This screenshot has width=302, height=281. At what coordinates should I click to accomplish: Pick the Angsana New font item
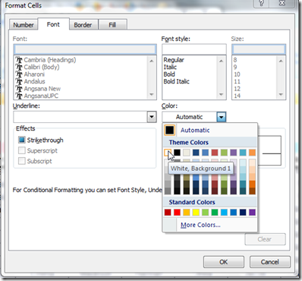click(x=38, y=89)
